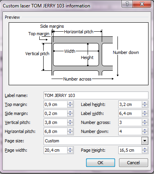Screen dimensions: 154x174
Task: Click the 'Horizontal pitch' text in the preview
Action: click(x=79, y=32)
